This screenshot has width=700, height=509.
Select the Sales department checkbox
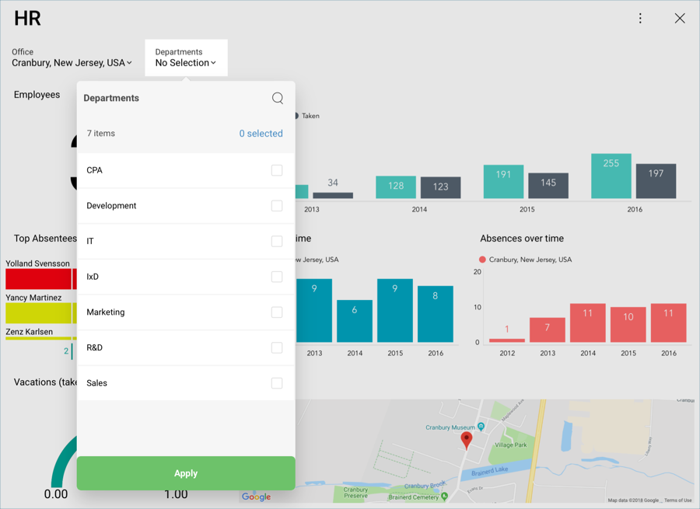(277, 383)
